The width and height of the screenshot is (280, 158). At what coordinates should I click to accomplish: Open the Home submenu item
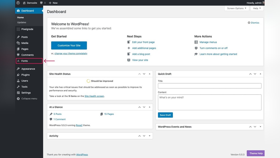(20, 17)
